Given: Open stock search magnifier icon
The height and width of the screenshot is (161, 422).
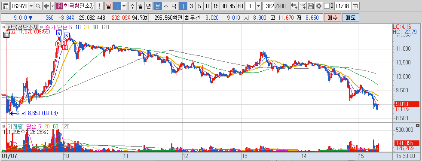Looking at the screenshot, I should tap(38, 6).
